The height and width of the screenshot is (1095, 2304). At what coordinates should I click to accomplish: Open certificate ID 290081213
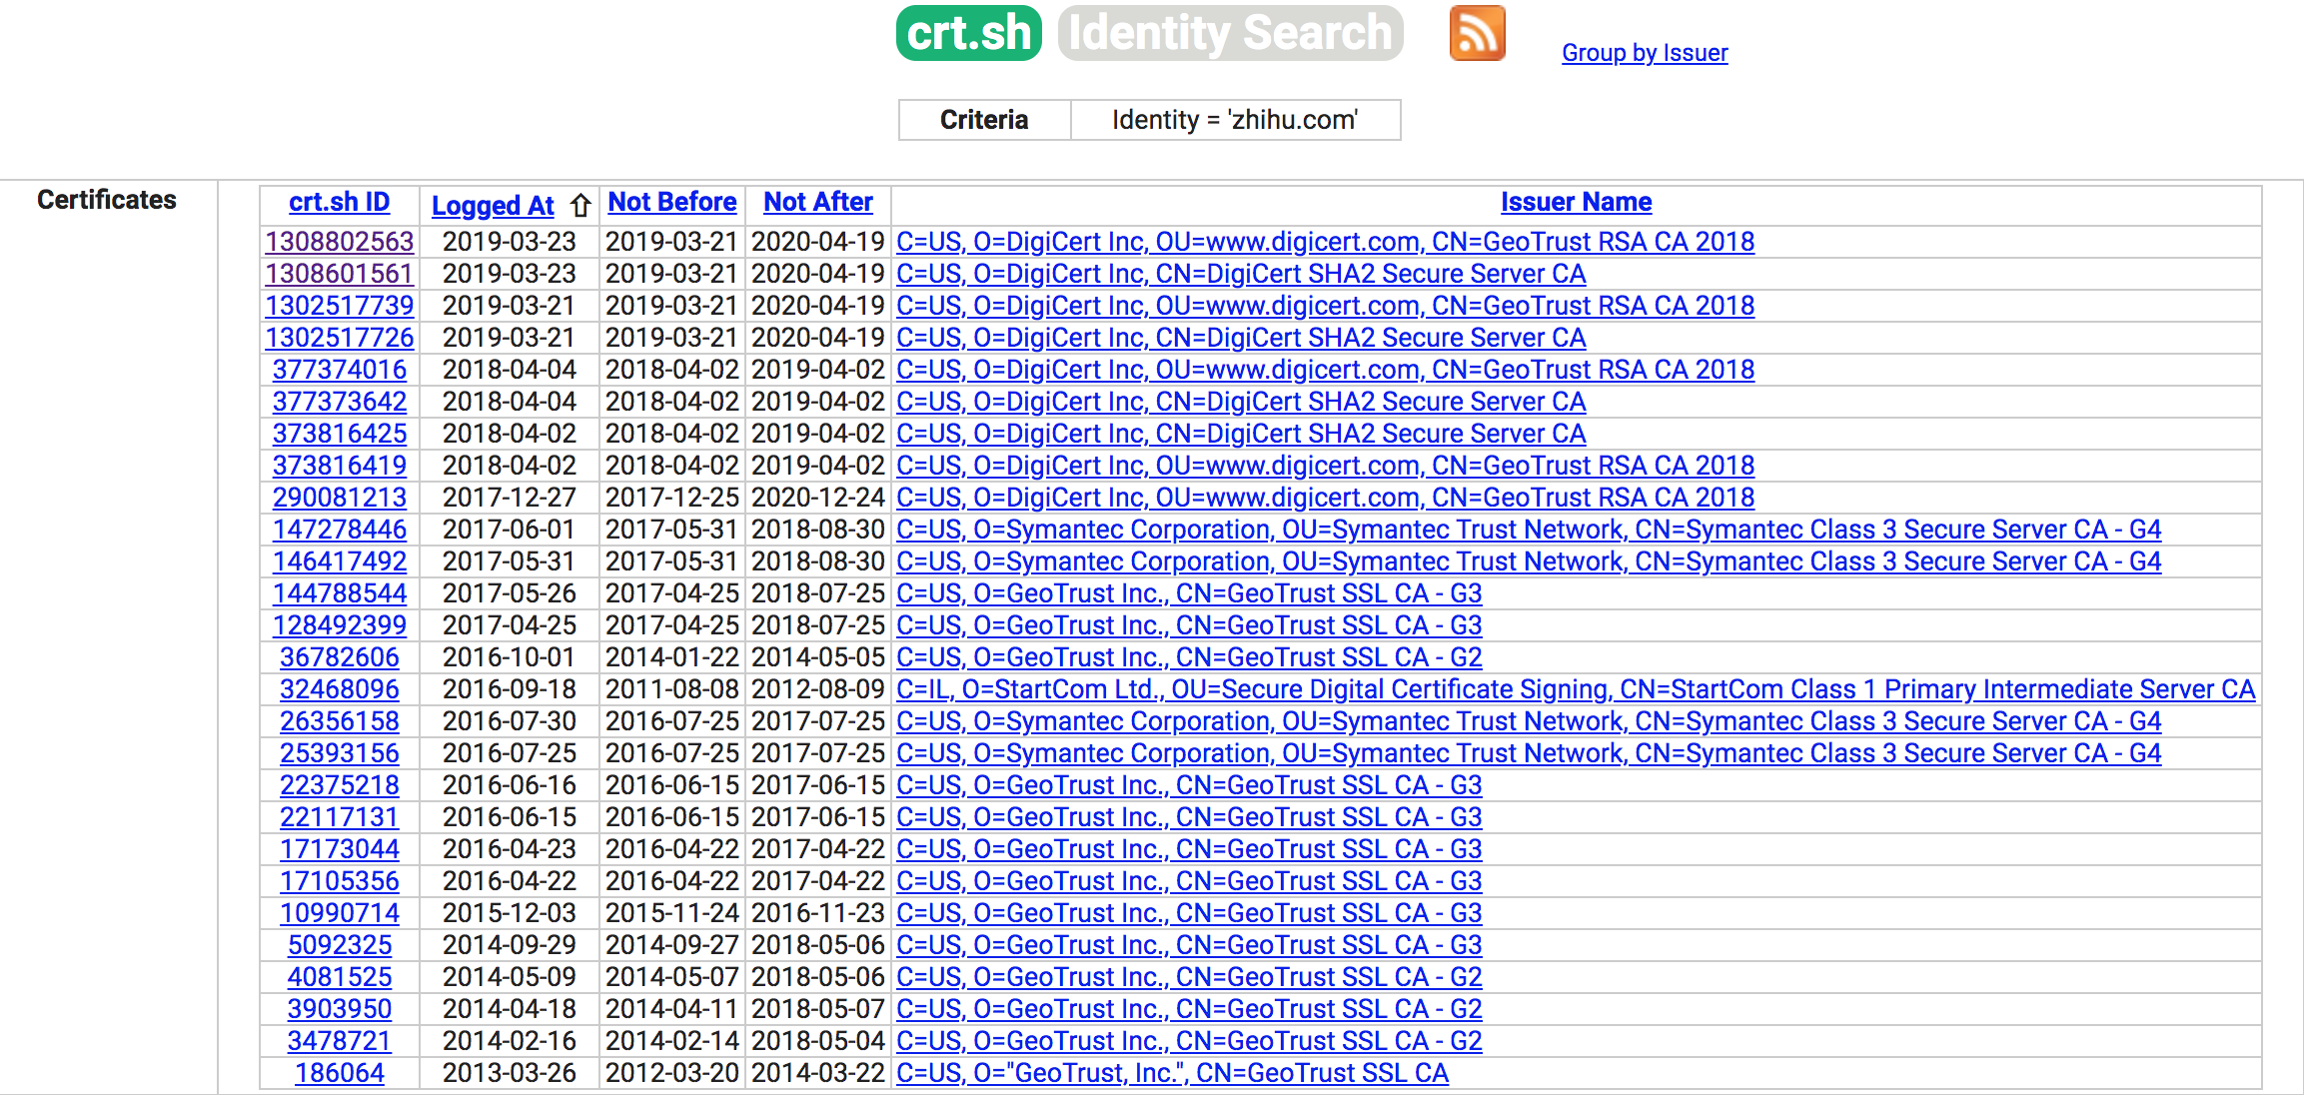click(x=339, y=498)
